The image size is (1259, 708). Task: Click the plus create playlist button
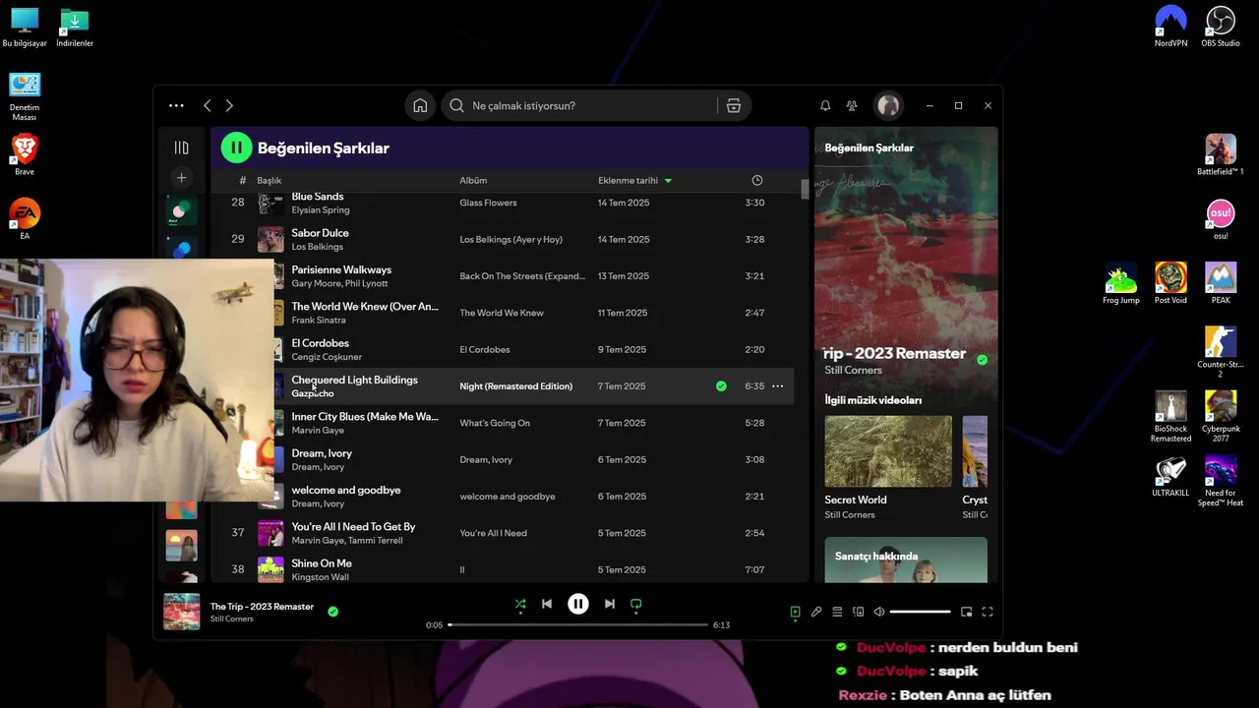(x=181, y=178)
